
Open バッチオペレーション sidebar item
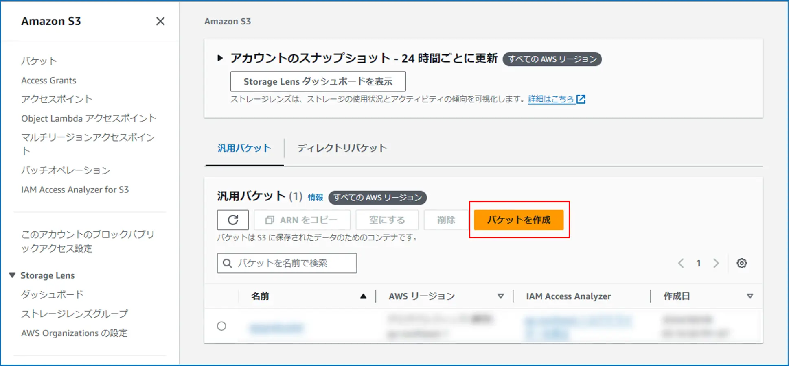(x=66, y=170)
